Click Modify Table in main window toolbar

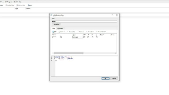(x=10, y=5)
